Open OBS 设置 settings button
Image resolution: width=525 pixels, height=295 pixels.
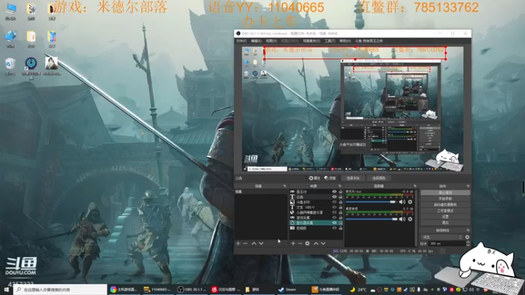(445, 217)
